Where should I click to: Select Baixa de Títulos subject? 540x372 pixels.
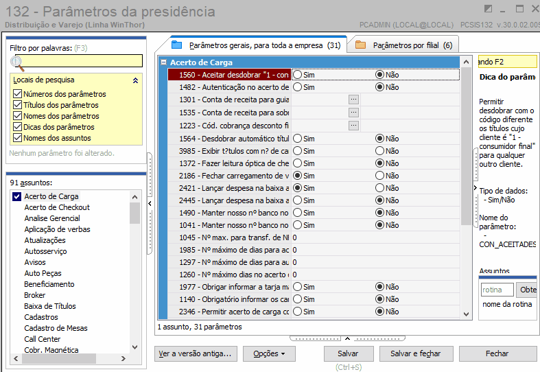pos(50,306)
